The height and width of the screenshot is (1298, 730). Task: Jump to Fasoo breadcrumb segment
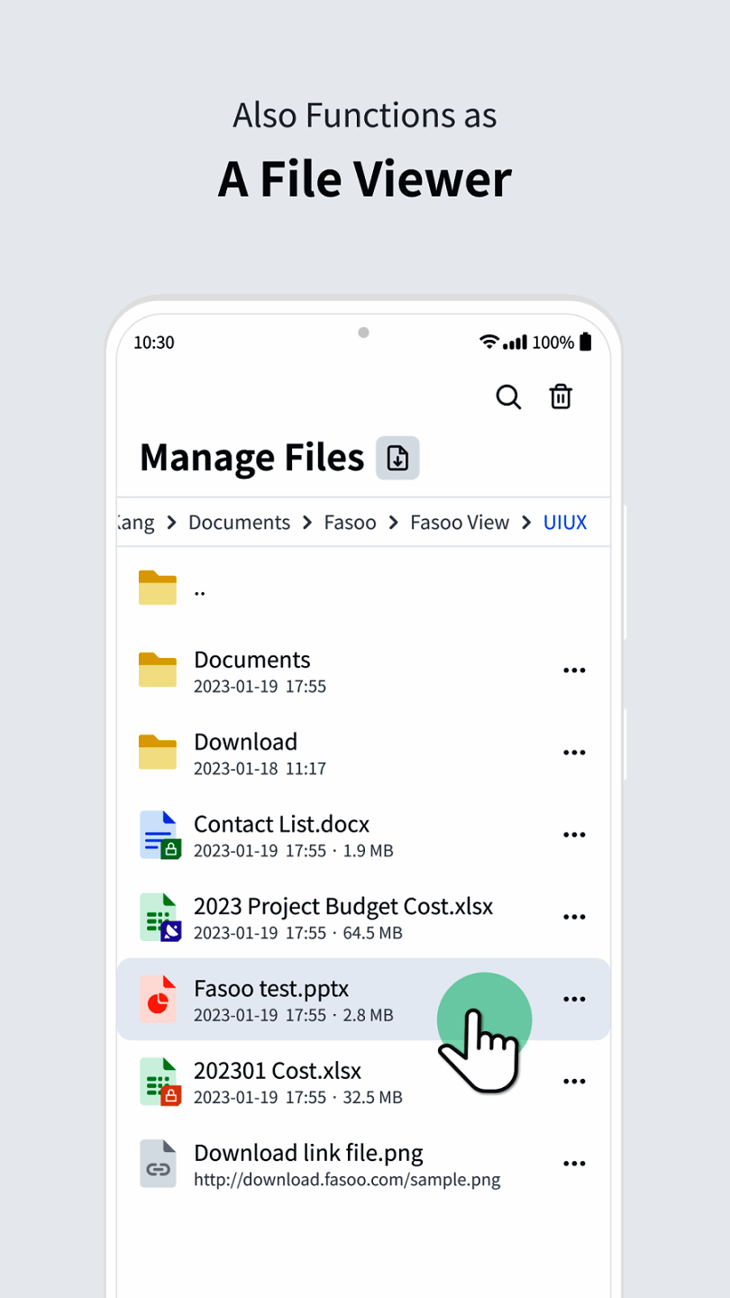tap(351, 523)
